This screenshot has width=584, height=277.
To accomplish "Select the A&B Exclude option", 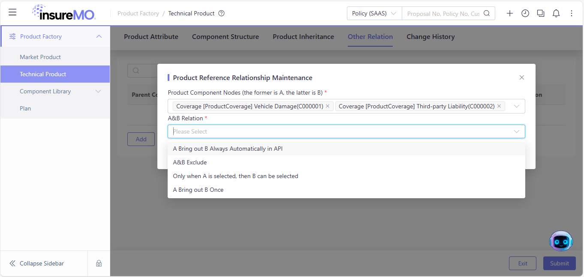I will click(x=346, y=162).
